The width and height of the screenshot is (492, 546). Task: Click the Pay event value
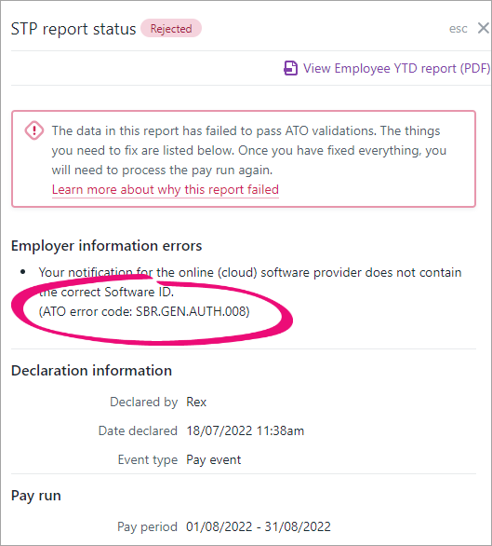214,460
